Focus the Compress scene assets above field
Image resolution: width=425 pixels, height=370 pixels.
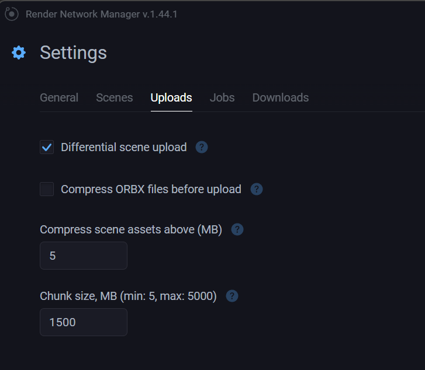(84, 256)
